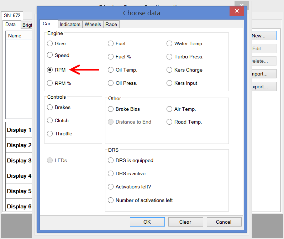Viewport: 284px width, 239px height.
Task: Pick the Fuel radio button
Action: pos(111,43)
